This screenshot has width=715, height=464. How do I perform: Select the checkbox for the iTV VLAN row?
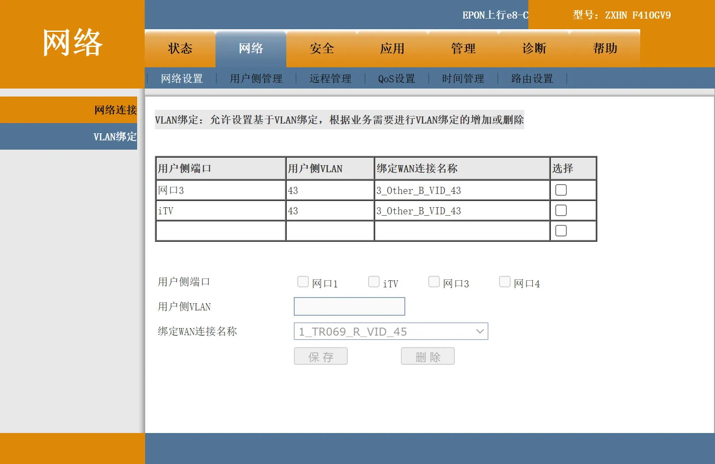click(561, 209)
